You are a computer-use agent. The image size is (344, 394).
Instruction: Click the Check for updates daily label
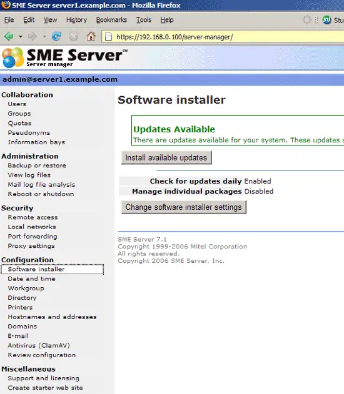[x=196, y=181]
